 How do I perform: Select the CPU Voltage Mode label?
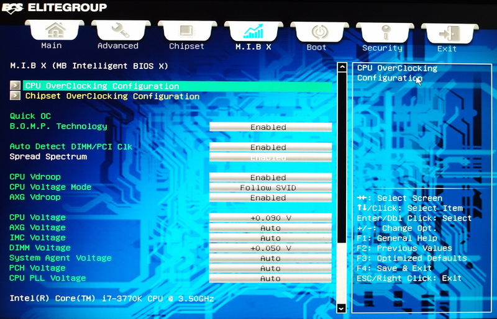(50, 187)
